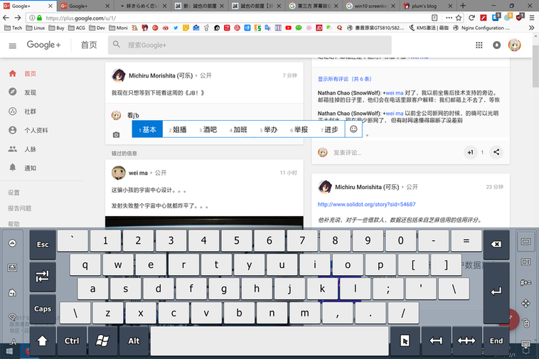Choose IME candidate 7 进步

329,129
